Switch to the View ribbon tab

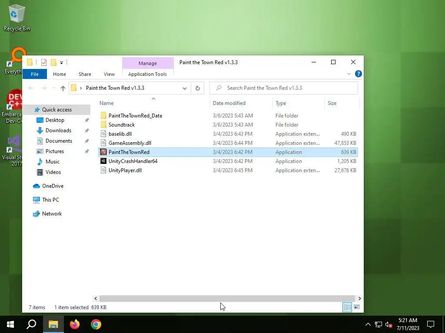pyautogui.click(x=109, y=74)
